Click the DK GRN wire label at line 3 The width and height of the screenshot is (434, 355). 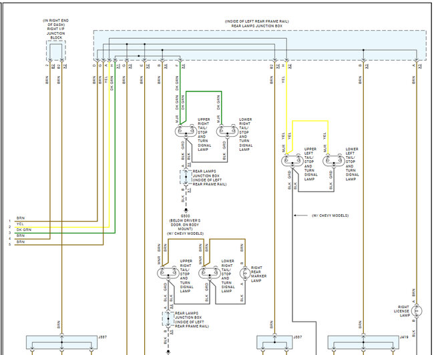[24, 230]
